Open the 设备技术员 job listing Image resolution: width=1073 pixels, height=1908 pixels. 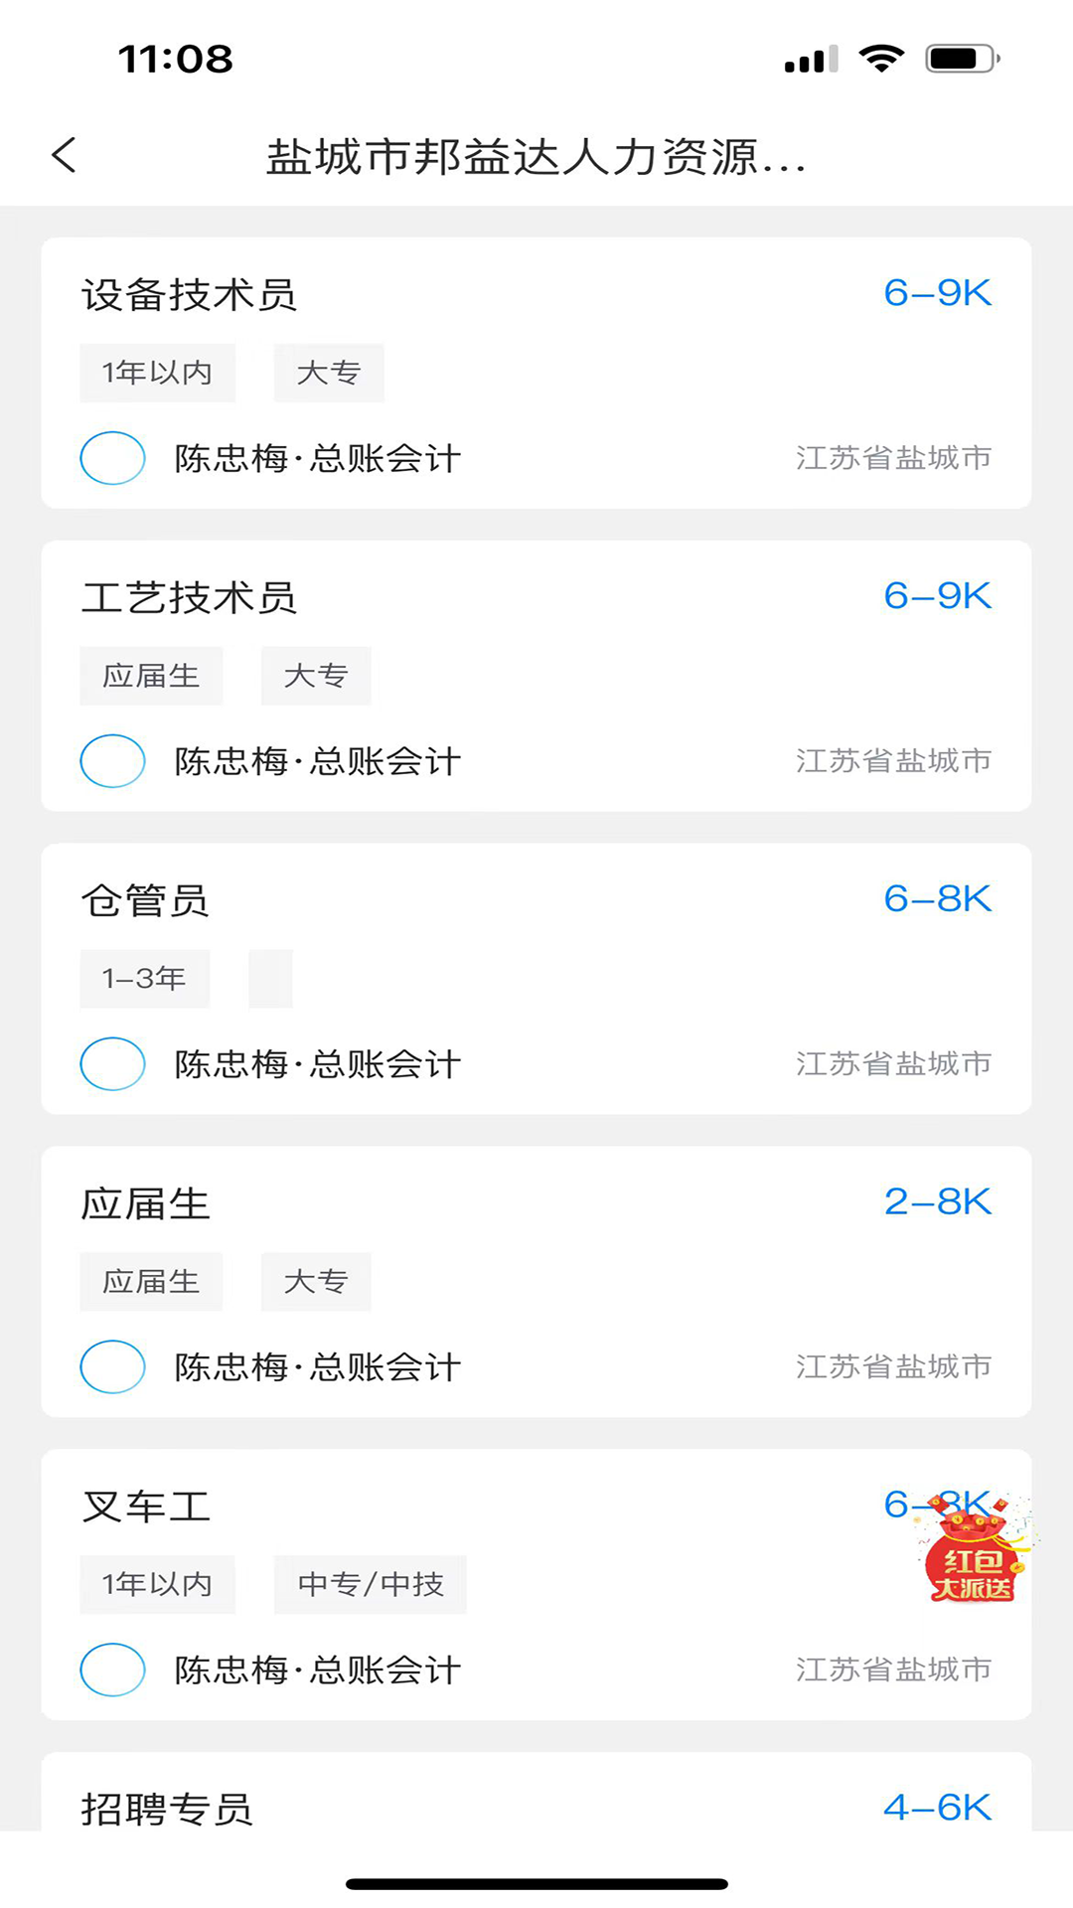(x=189, y=295)
